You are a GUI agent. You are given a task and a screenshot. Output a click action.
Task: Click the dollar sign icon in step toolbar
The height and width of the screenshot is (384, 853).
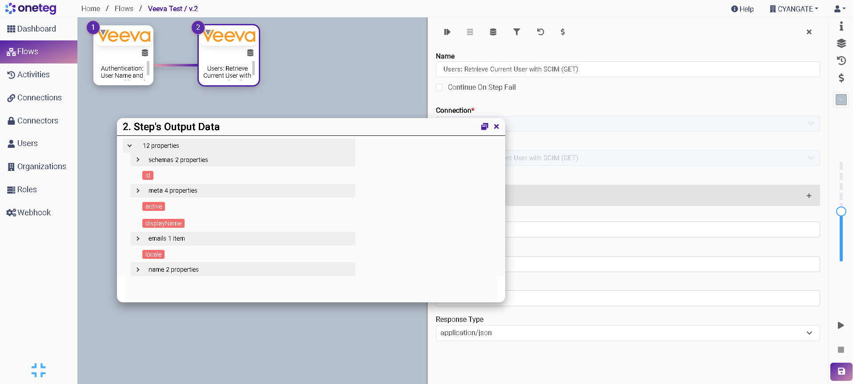tap(563, 32)
